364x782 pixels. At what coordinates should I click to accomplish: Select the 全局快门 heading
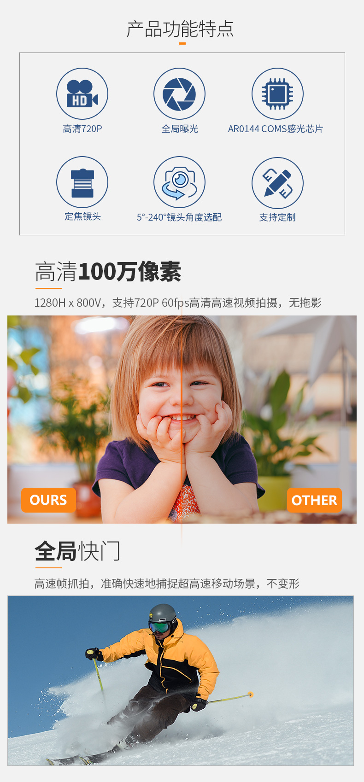pyautogui.click(x=77, y=551)
